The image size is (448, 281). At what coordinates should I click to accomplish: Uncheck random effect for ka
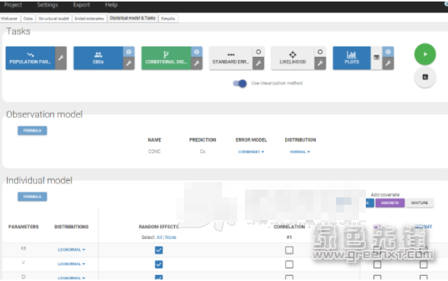pyautogui.click(x=159, y=250)
